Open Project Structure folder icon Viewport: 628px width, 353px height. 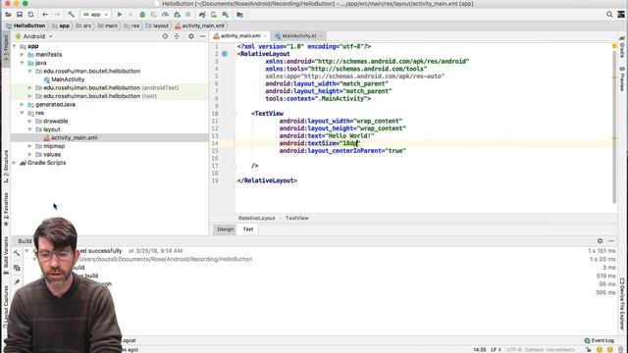pyautogui.click(x=239, y=15)
